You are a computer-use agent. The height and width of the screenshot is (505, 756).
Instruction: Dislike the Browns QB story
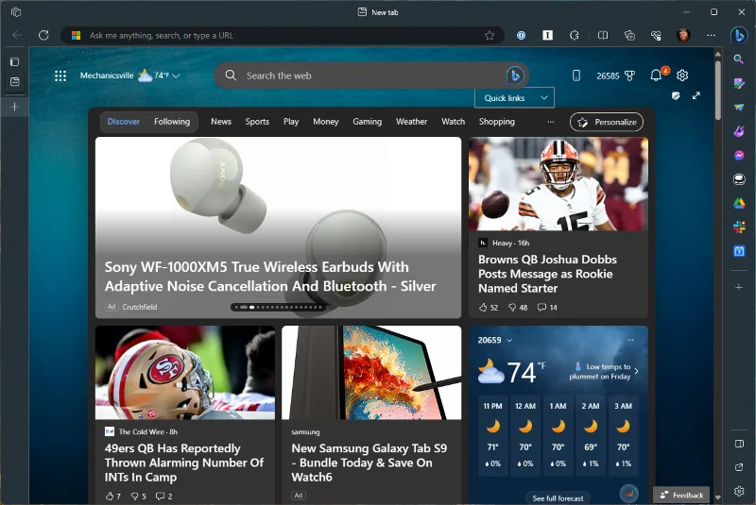(518, 307)
